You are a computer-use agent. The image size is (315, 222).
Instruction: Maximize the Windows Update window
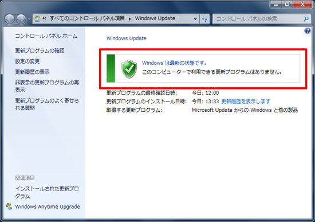pos(287,4)
